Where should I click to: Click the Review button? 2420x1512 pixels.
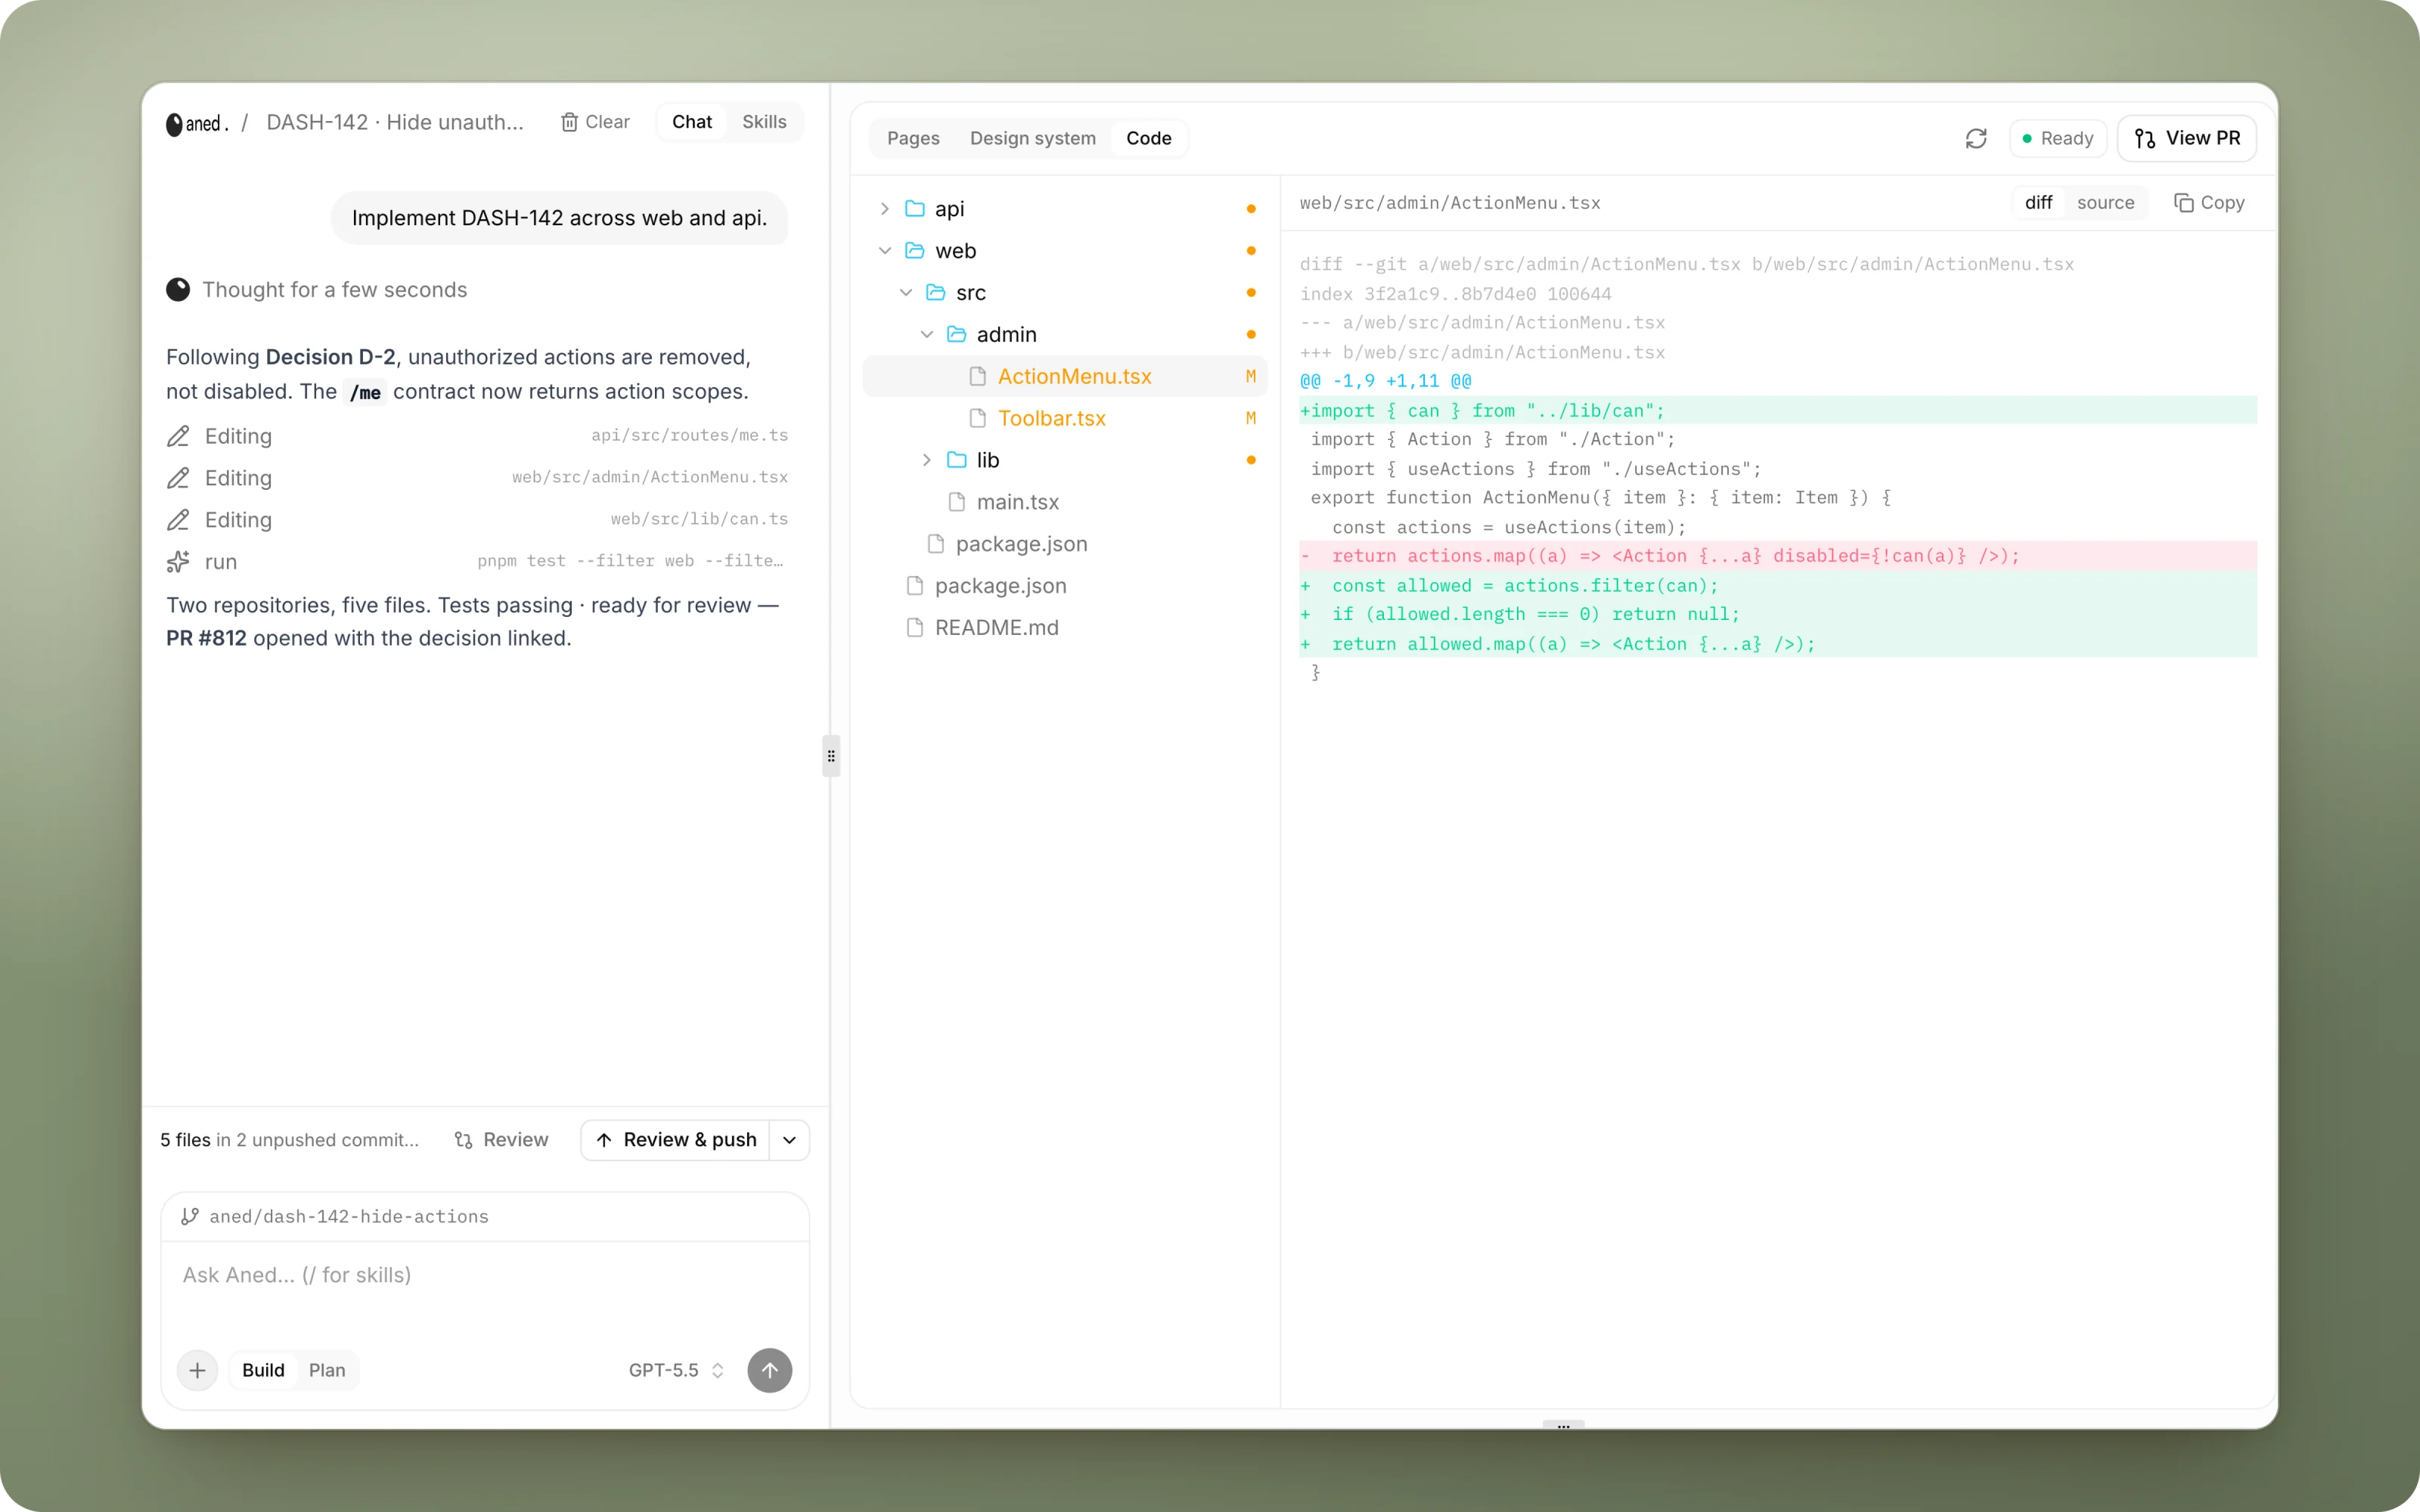tap(501, 1140)
